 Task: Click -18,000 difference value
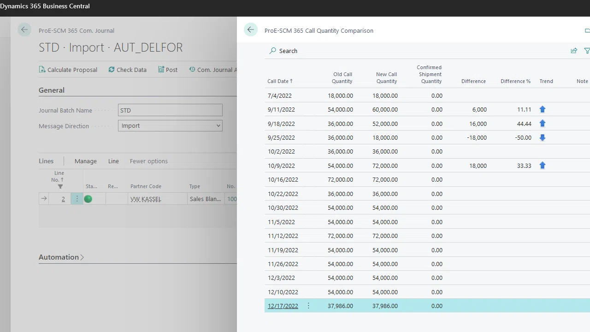click(x=476, y=137)
